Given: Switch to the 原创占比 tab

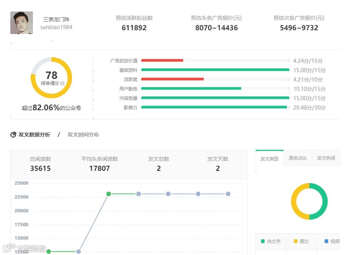Looking at the screenshot, I should [x=298, y=158].
